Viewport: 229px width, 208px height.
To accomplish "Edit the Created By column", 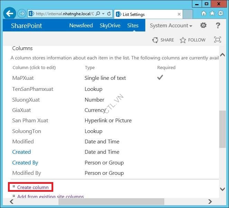I will 25,163.
